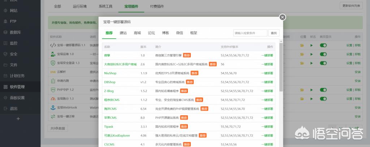Viewport: 370px width, 147px height.
Task: Click the 宝塔安全登录 1.3 shield icon
Action: pyautogui.click(x=53, y=63)
